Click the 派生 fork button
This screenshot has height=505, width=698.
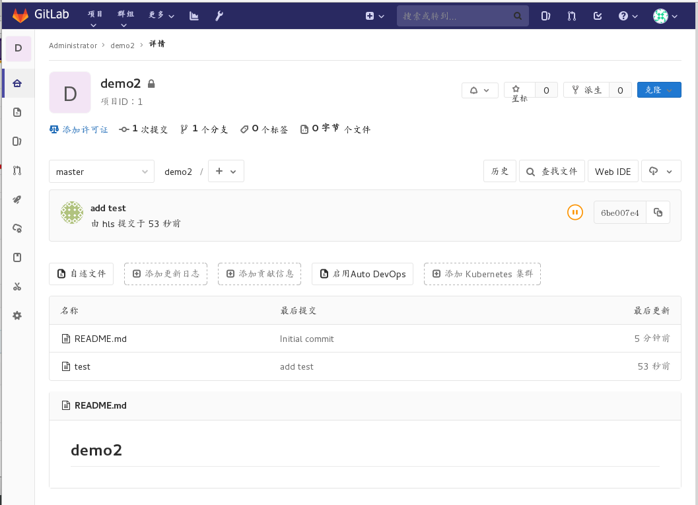click(586, 90)
